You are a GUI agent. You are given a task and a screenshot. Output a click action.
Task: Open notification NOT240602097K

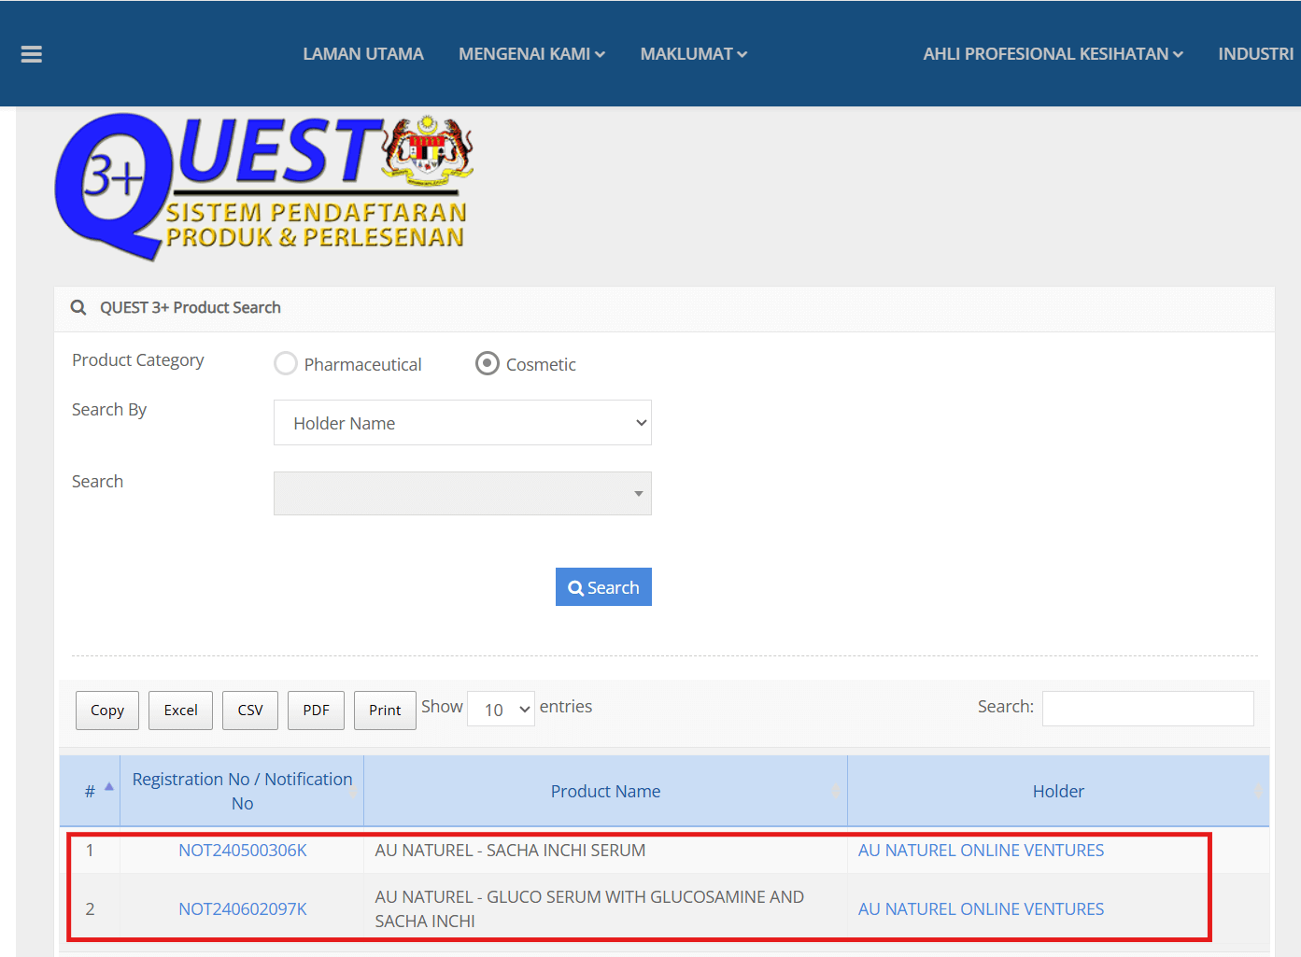click(243, 909)
